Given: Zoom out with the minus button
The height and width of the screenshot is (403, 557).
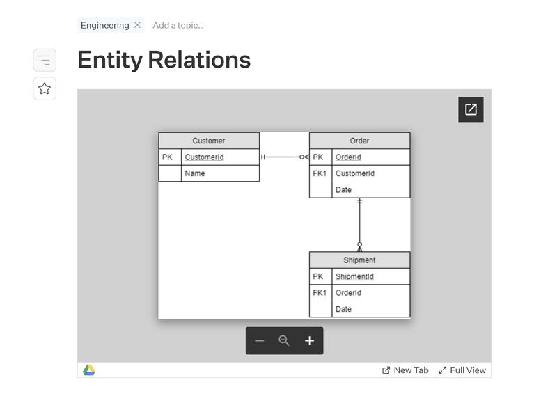Looking at the screenshot, I should (260, 341).
